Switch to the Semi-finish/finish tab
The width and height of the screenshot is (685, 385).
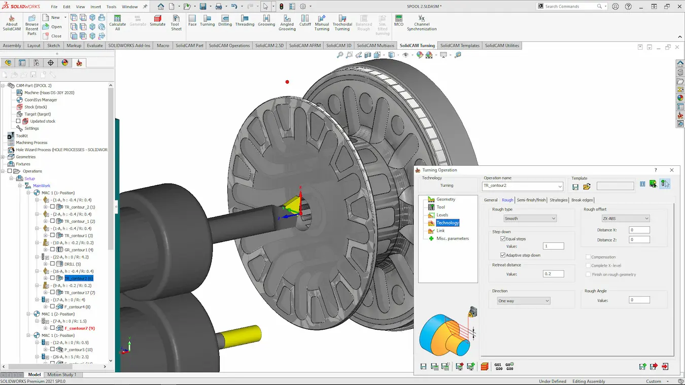click(x=531, y=200)
